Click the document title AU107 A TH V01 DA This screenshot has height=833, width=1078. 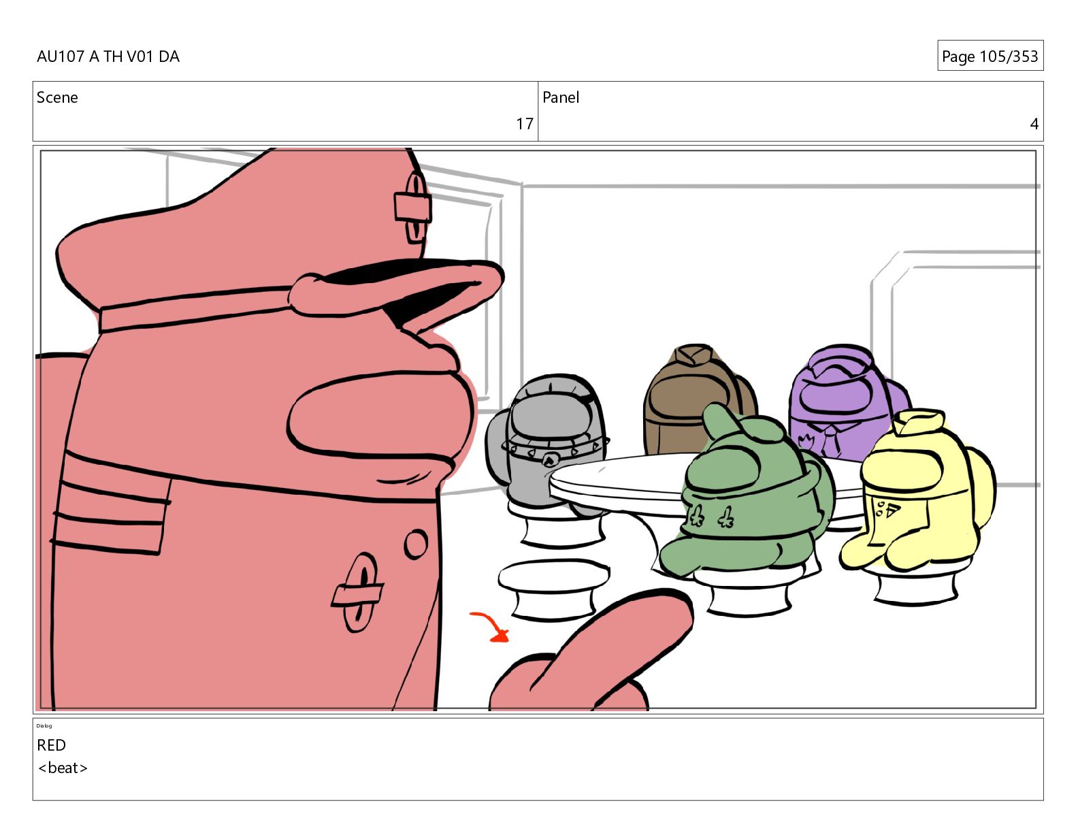pos(108,56)
